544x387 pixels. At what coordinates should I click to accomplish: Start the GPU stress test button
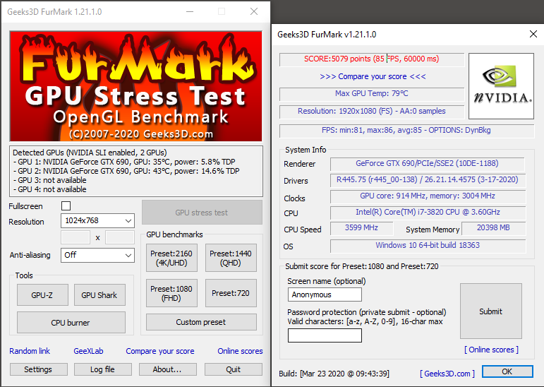click(202, 213)
